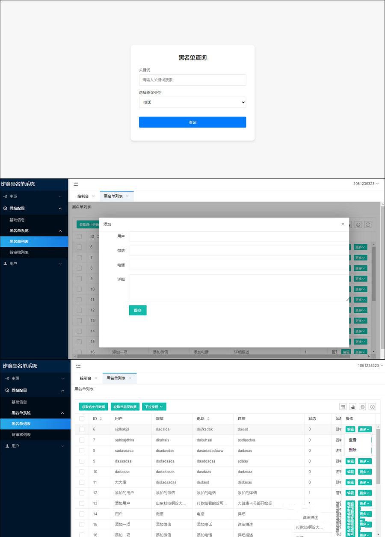Open the 选择查询类型 dropdown showing 电话
This screenshot has height=537, width=385.
tap(192, 103)
